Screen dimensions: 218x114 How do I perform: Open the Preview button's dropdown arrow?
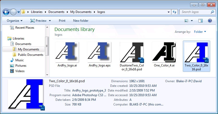tap(50, 21)
